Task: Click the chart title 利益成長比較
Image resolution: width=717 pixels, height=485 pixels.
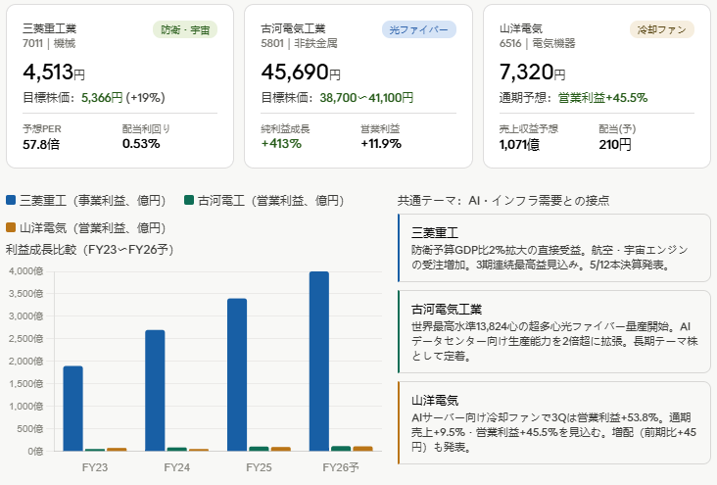Action: point(90,250)
